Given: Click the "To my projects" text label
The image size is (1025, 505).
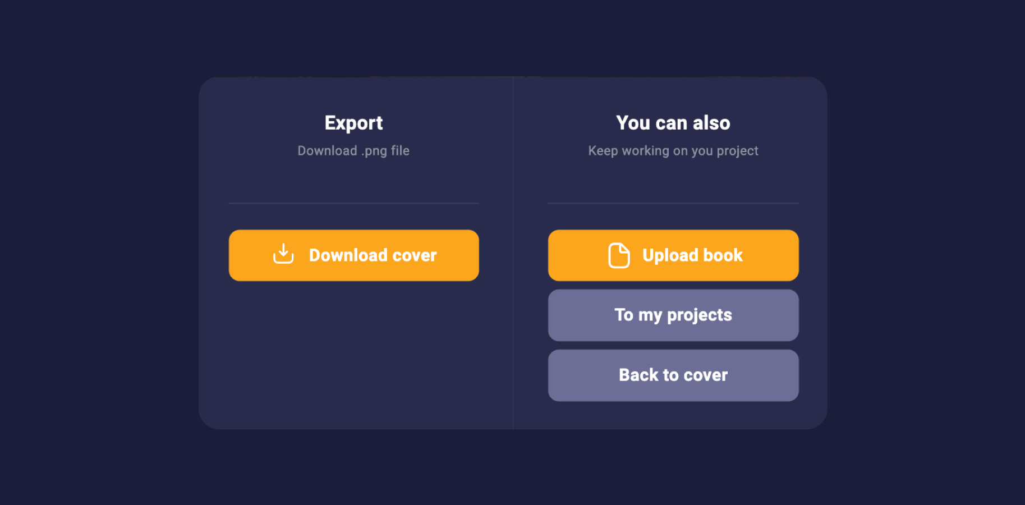Looking at the screenshot, I should click(673, 315).
